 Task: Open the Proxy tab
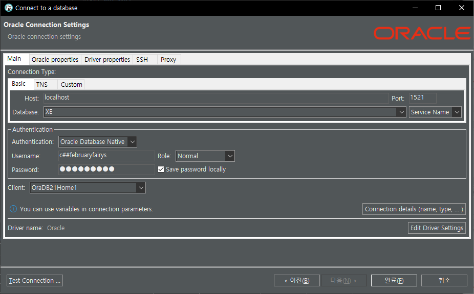168,59
